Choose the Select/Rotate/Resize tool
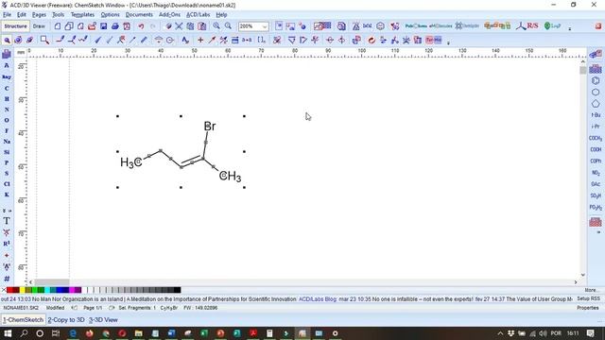The width and height of the screenshot is (605, 340). (x=18, y=40)
